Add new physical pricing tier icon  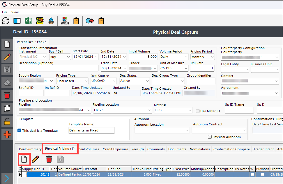click(x=24, y=159)
